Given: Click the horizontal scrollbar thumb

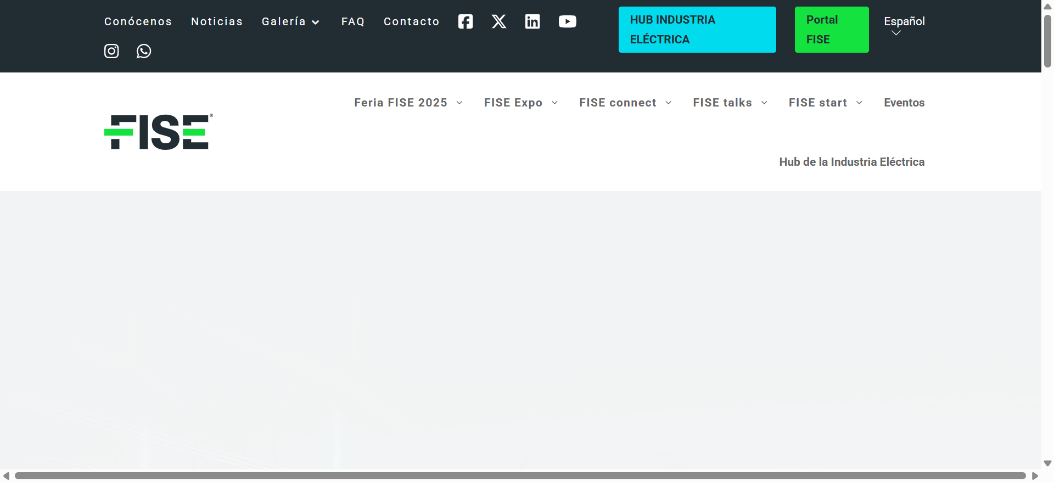Looking at the screenshot, I should [520, 475].
